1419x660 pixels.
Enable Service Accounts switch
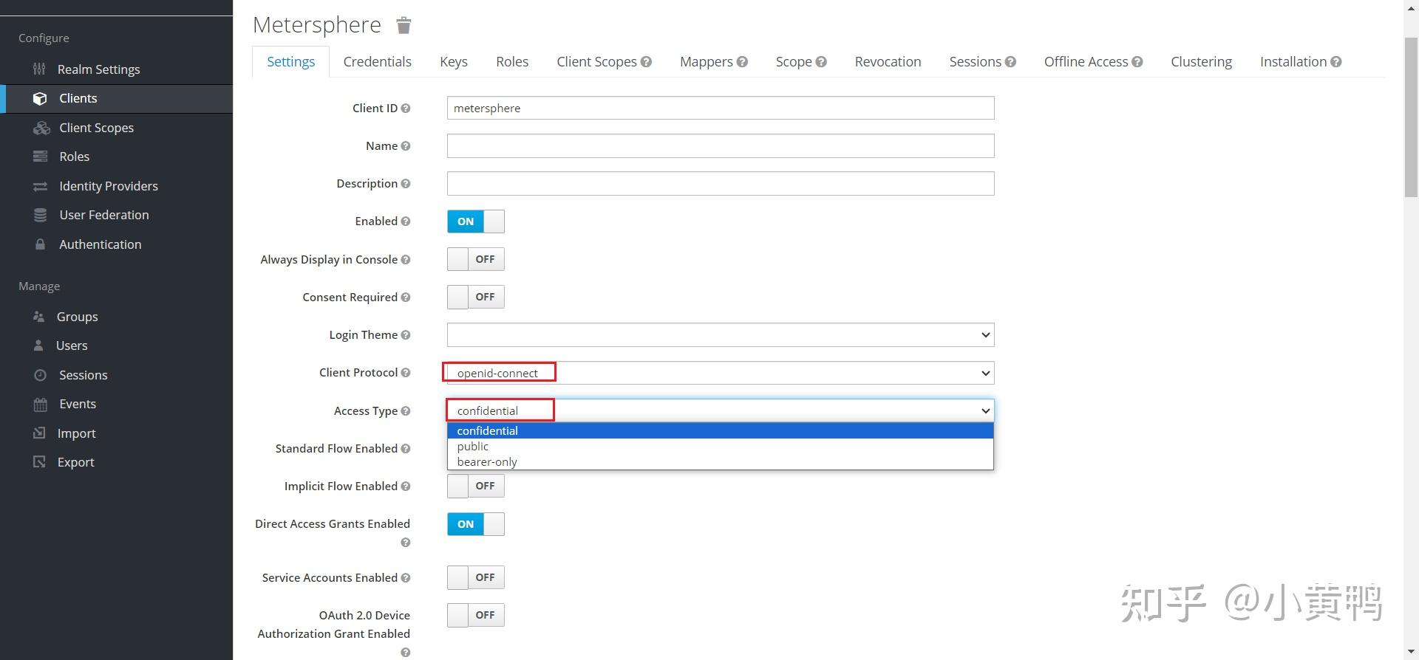[x=476, y=577]
